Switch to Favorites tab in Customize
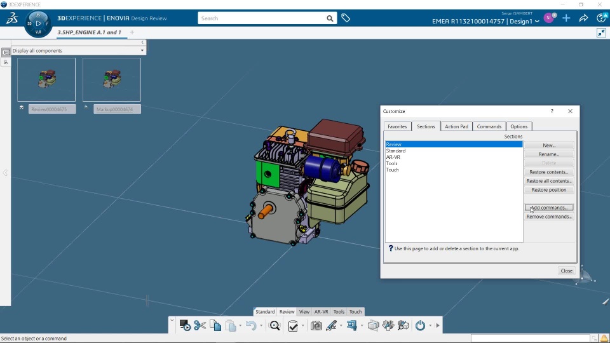This screenshot has height=343, width=610. (x=397, y=126)
